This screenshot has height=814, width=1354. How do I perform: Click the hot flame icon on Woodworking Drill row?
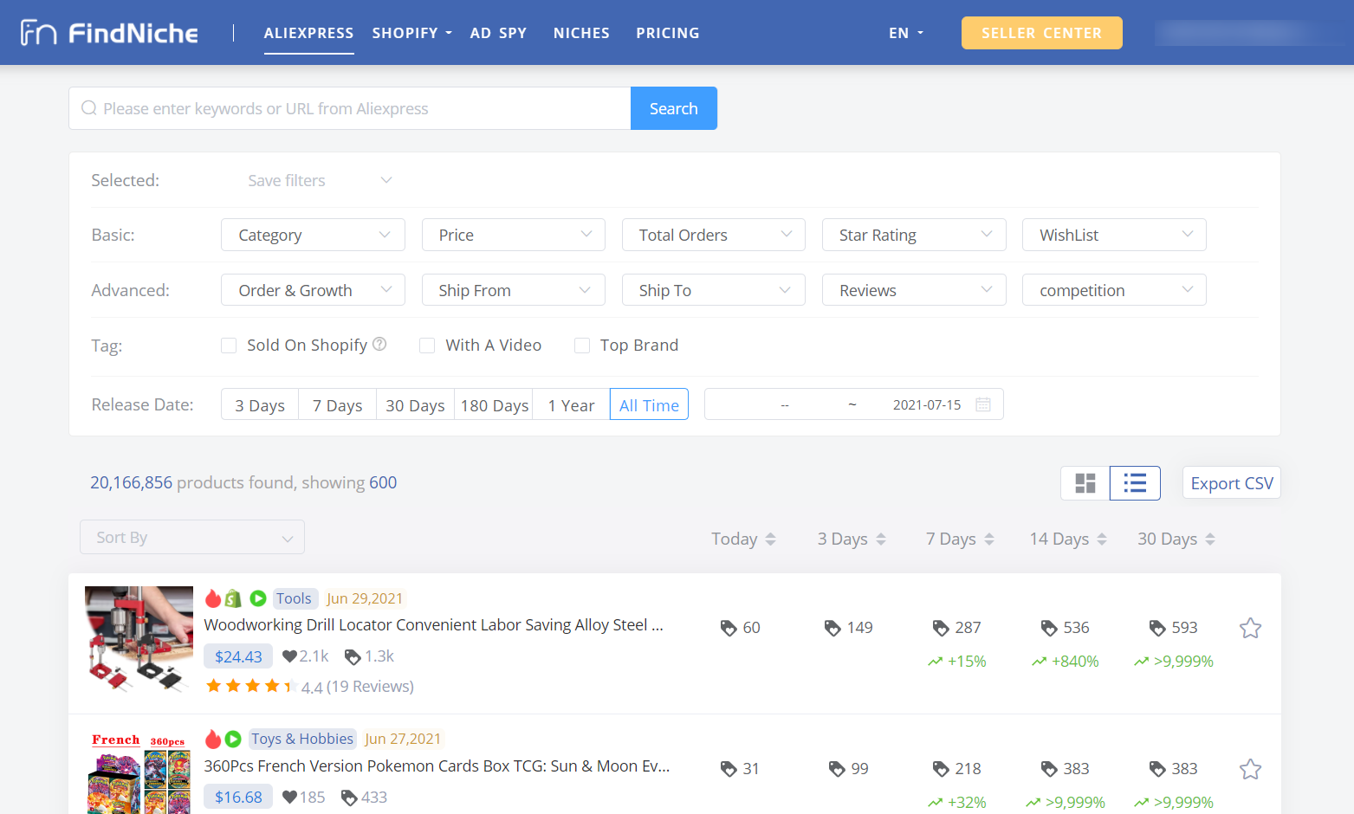(x=213, y=598)
